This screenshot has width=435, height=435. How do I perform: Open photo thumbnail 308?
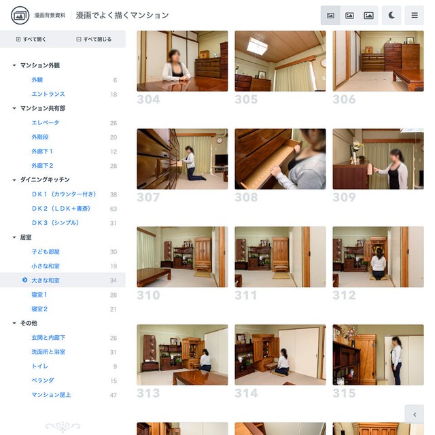point(280,159)
